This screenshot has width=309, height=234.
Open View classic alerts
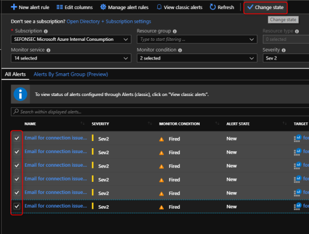pyautogui.click(x=179, y=7)
